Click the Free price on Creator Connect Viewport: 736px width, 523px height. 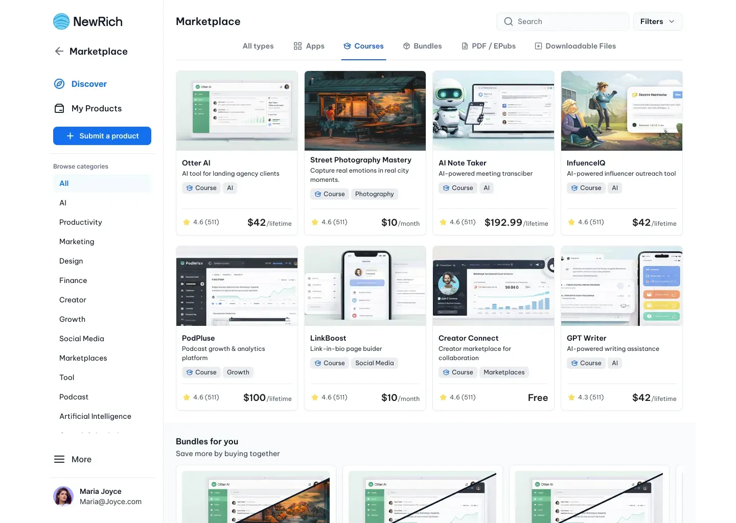tap(538, 398)
